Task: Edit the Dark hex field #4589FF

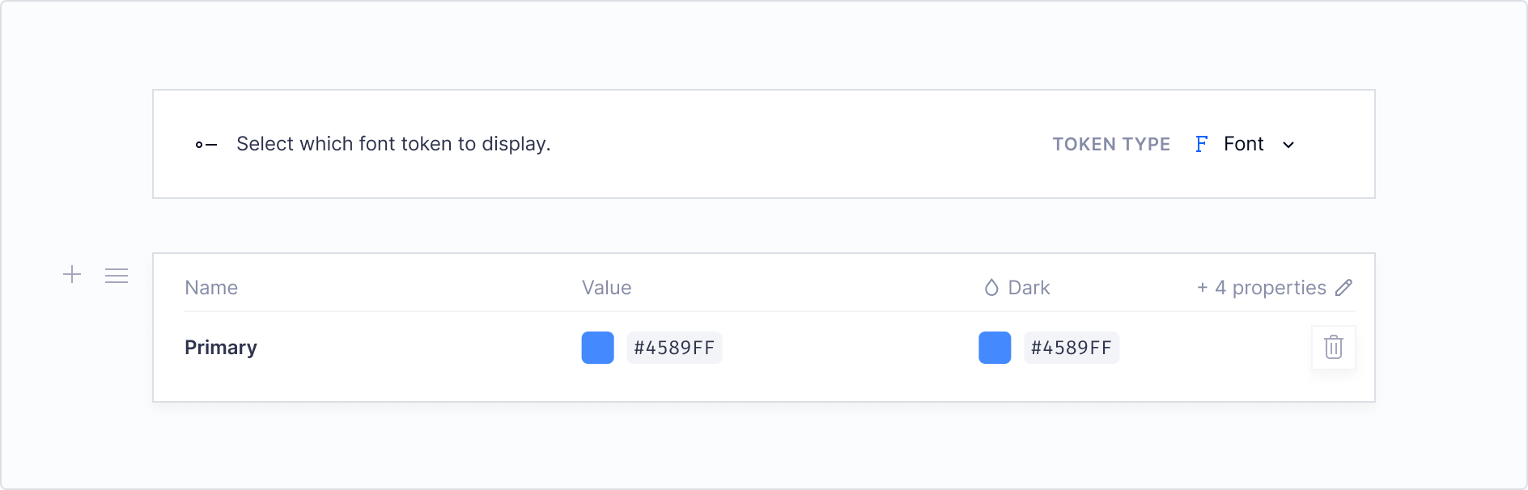Action: click(x=1072, y=348)
